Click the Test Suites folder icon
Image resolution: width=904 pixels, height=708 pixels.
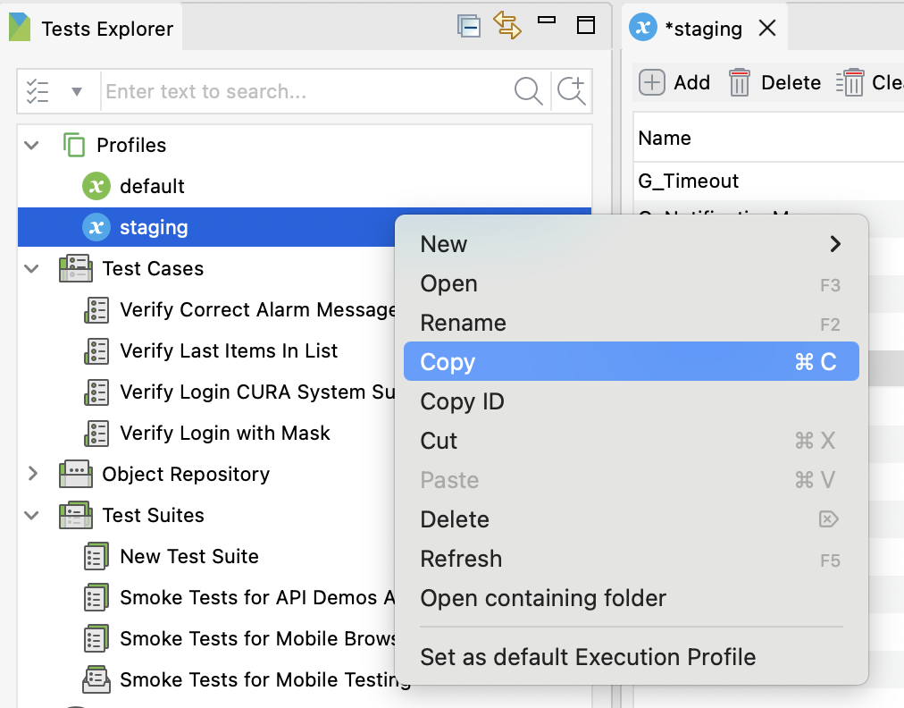tap(76, 515)
